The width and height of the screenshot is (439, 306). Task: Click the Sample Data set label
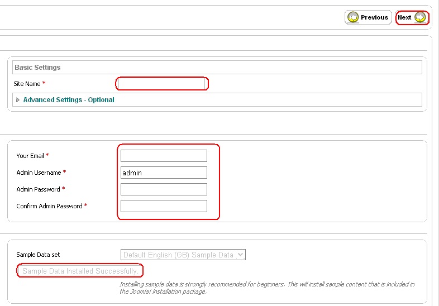tap(38, 255)
